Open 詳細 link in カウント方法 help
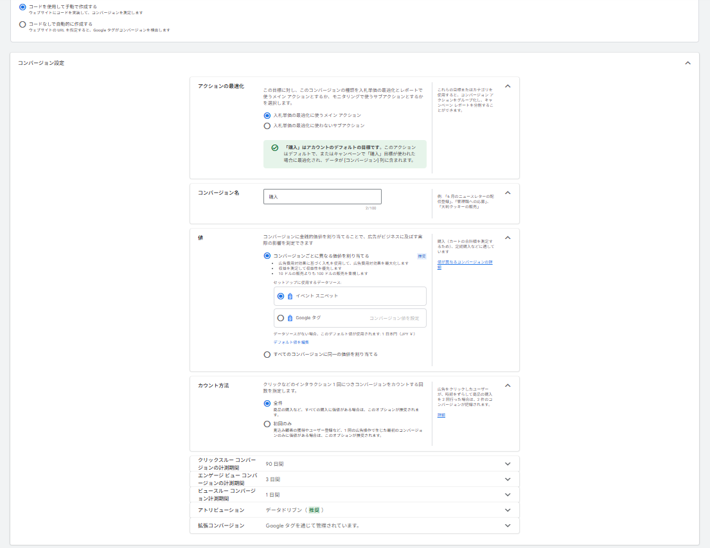Image resolution: width=710 pixels, height=548 pixels. tap(441, 416)
